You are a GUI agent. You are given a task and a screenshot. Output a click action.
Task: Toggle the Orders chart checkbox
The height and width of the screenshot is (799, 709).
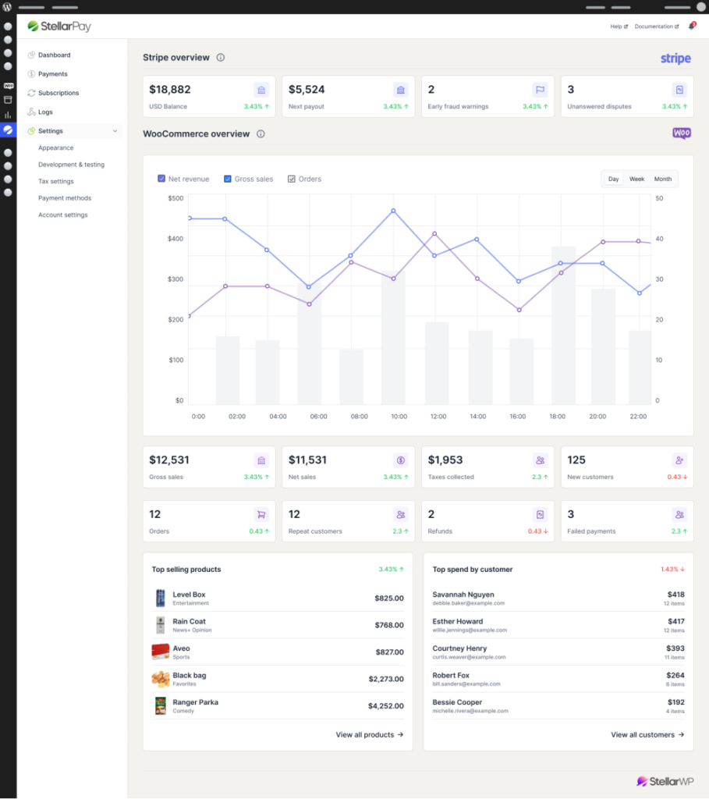click(292, 179)
